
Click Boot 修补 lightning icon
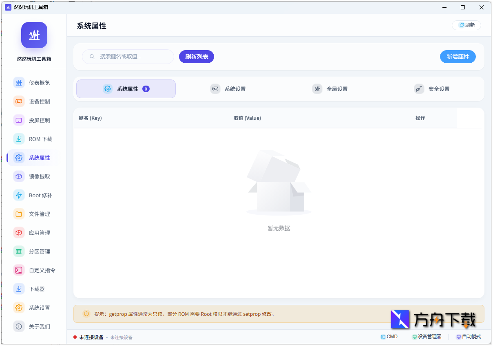click(19, 195)
